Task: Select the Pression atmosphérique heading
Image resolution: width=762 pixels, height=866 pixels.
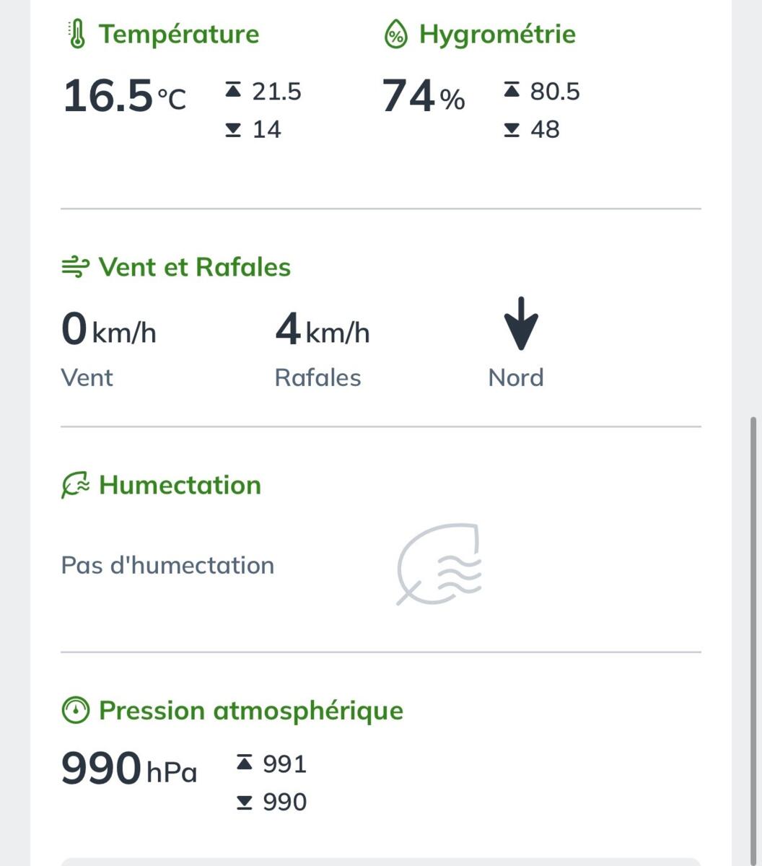Action: pyautogui.click(x=251, y=711)
